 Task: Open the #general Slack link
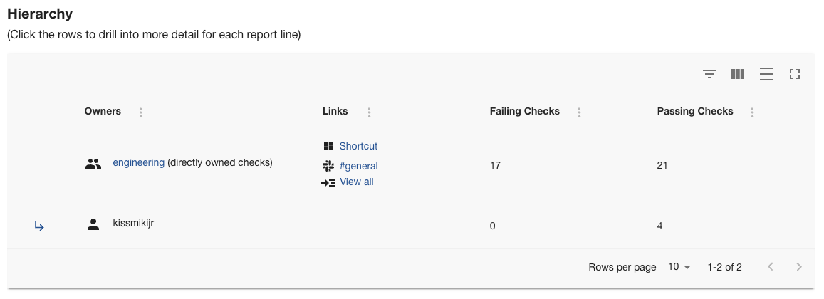(x=358, y=166)
